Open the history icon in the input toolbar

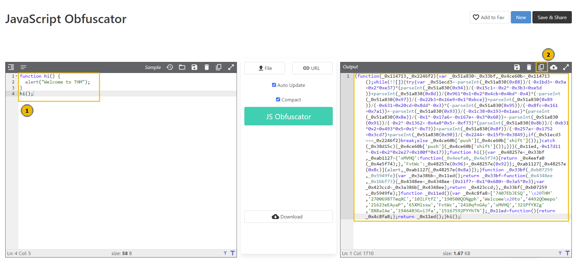pyautogui.click(x=170, y=67)
